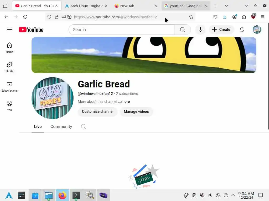269x201 pixels.
Task: Bookmark this page with the star icon
Action: (x=191, y=17)
